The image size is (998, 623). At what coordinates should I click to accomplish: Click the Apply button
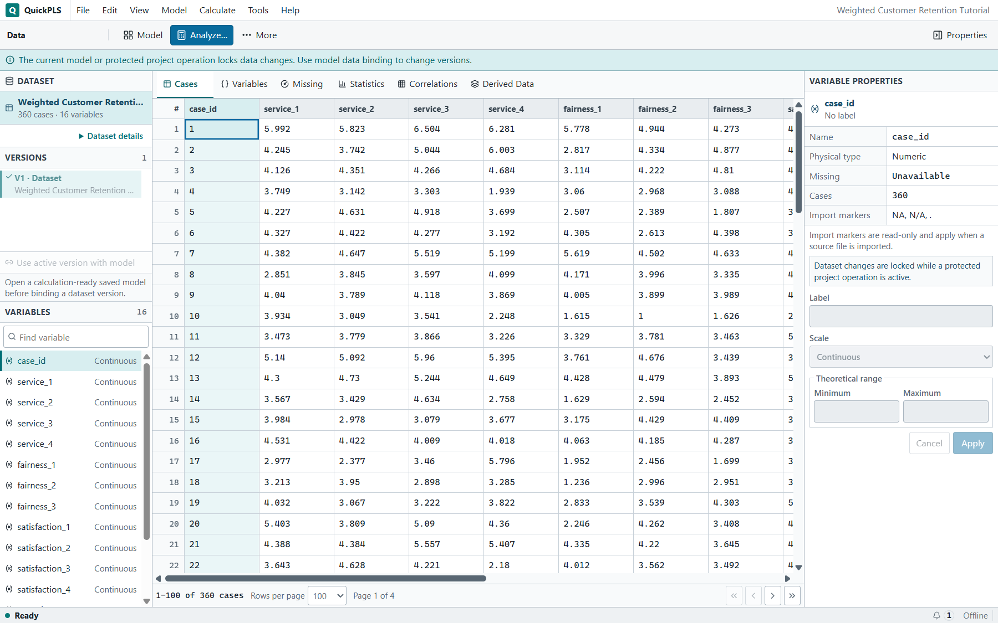[x=972, y=443]
